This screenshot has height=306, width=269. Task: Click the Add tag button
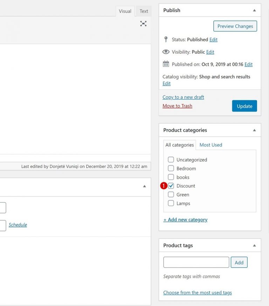239,263
